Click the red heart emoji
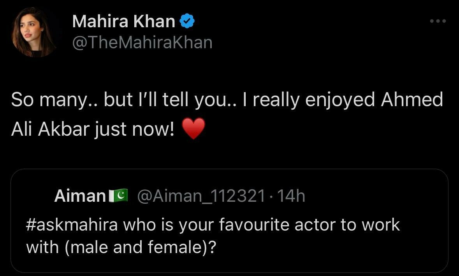This screenshot has height=276, width=459. [x=193, y=129]
